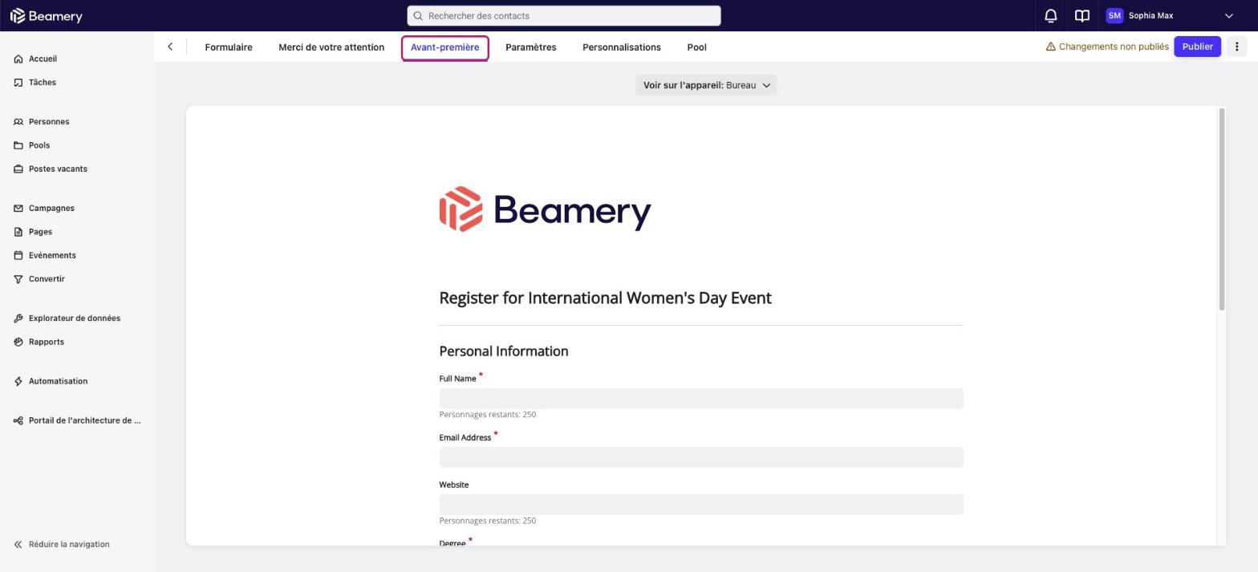Screen dimensions: 1258x572
Task: Click the Changements non publiés status text
Action: pyautogui.click(x=1114, y=47)
